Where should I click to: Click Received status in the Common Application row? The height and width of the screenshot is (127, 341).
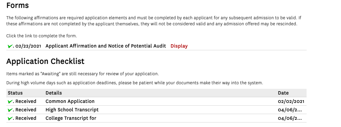[x=26, y=101]
